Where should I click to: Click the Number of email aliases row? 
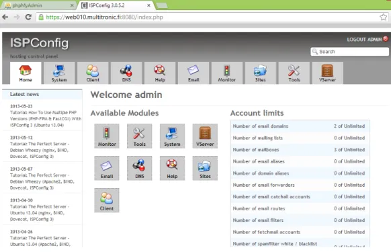pyautogui.click(x=300, y=161)
